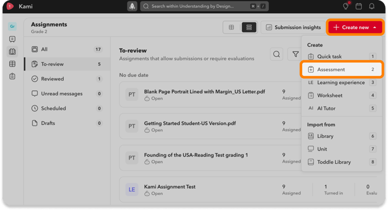
Task: Open the messages icon in left sidebar
Action: (x=12, y=39)
